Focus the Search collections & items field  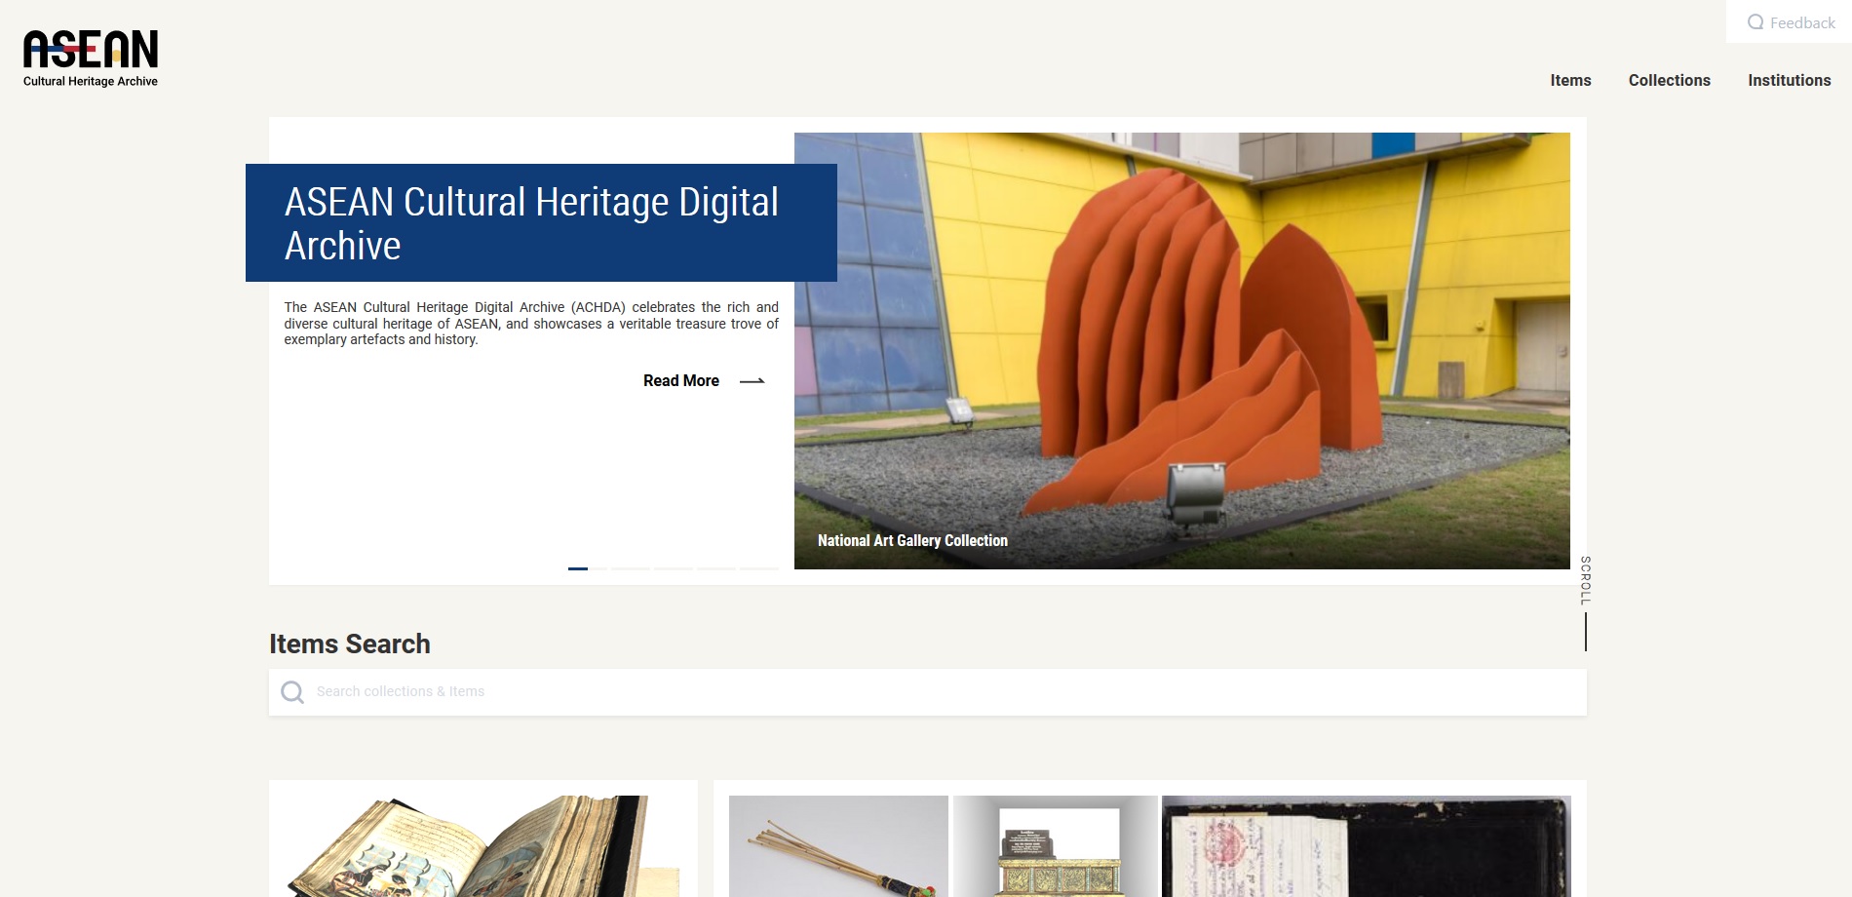point(928,692)
